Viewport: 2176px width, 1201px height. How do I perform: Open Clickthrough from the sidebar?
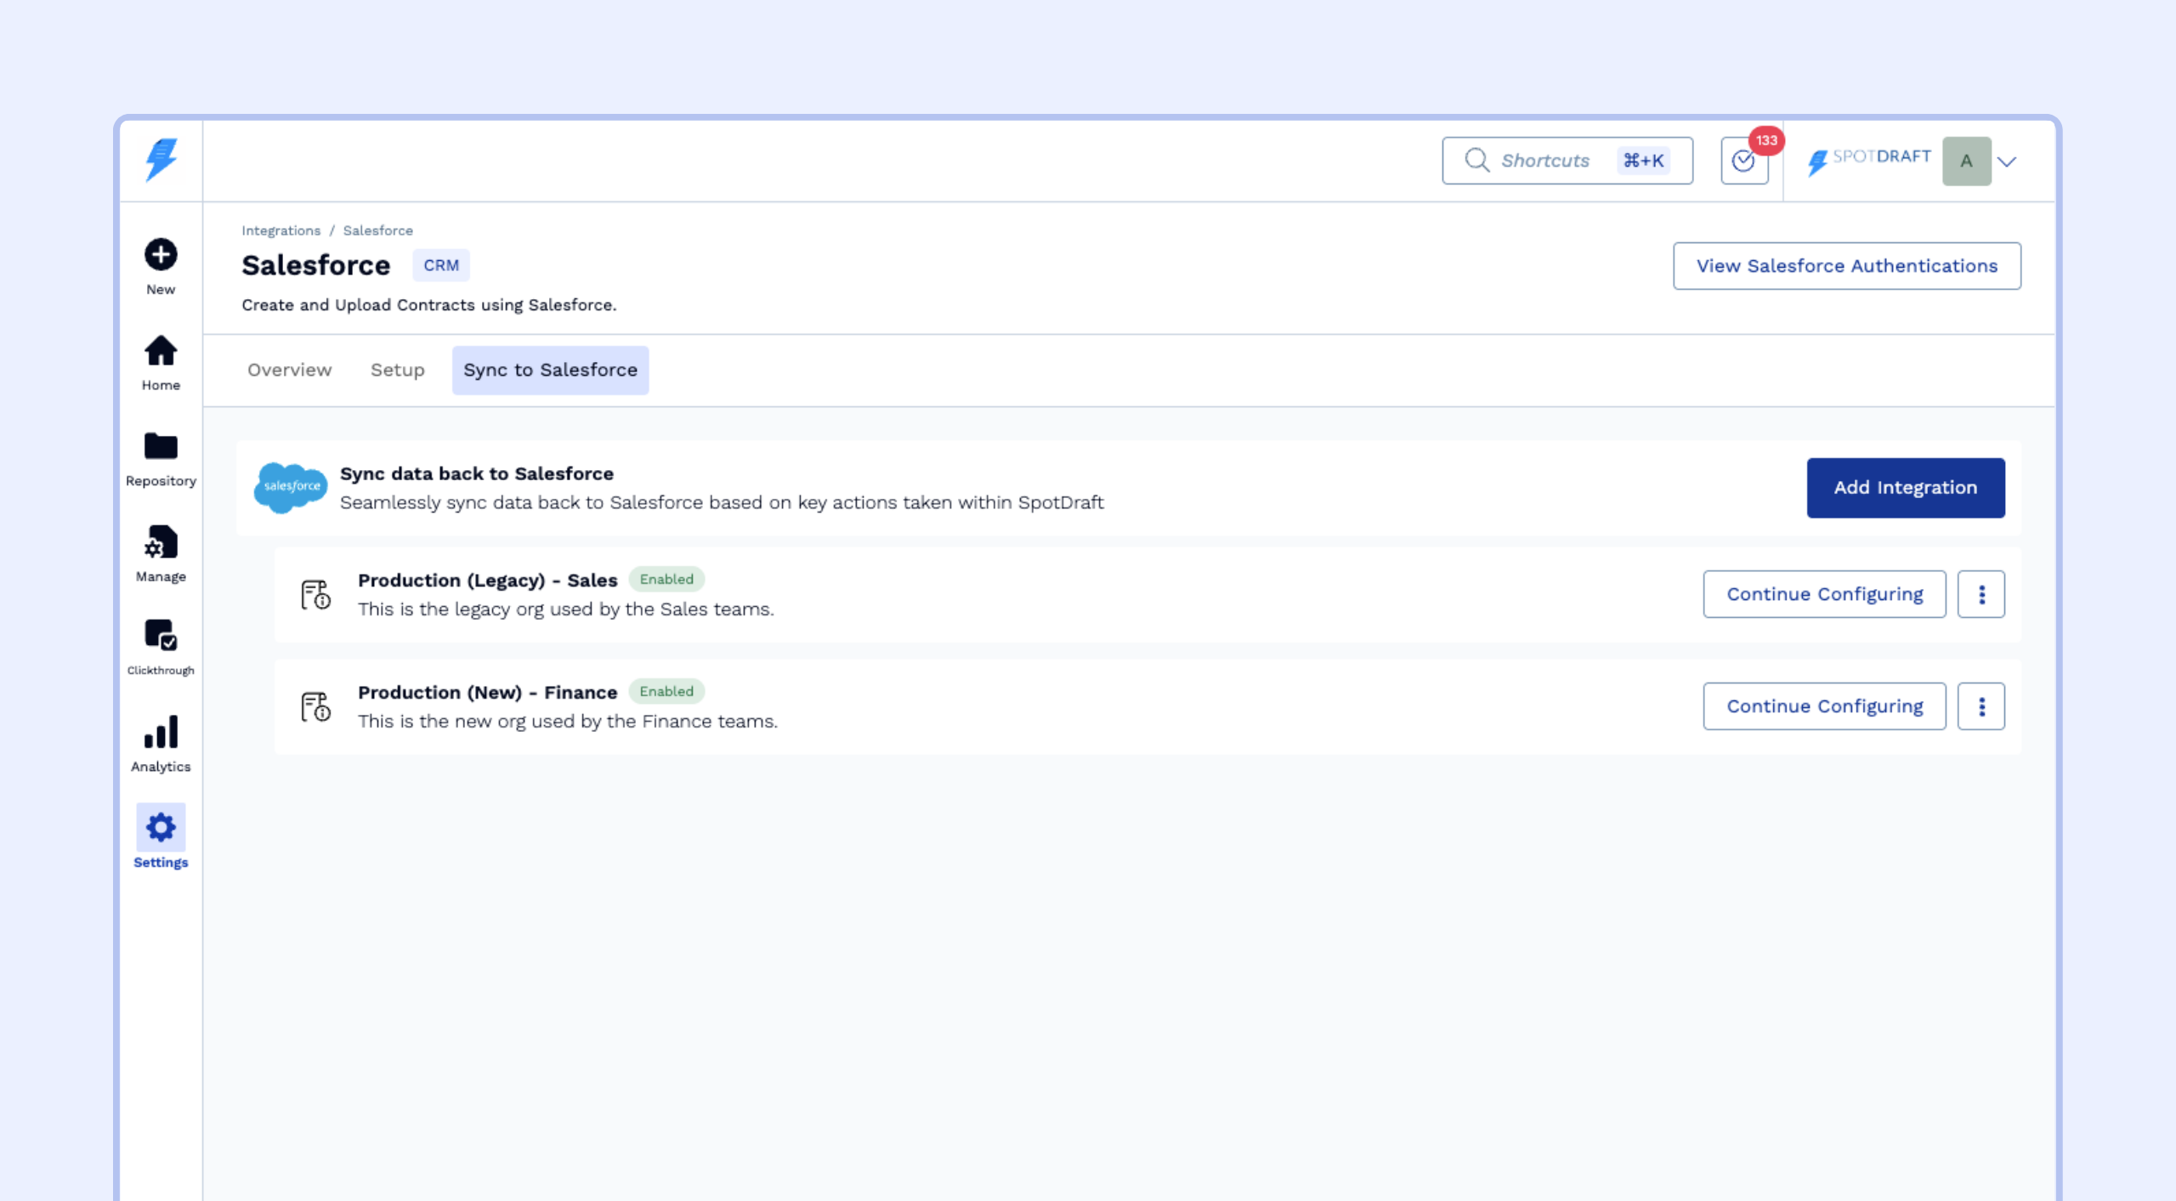161,636
